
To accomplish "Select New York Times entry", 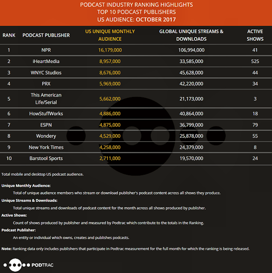I will [46, 147].
